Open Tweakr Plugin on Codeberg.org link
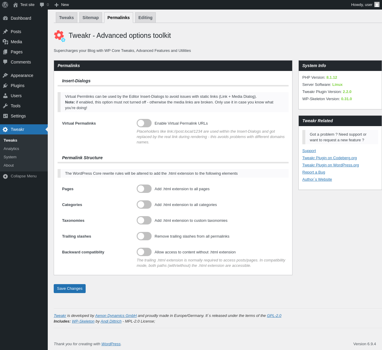Viewport: 382px width, 350px height. (329, 158)
